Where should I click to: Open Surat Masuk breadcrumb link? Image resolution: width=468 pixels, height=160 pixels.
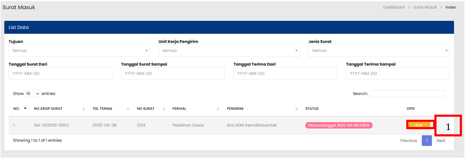coord(425,7)
